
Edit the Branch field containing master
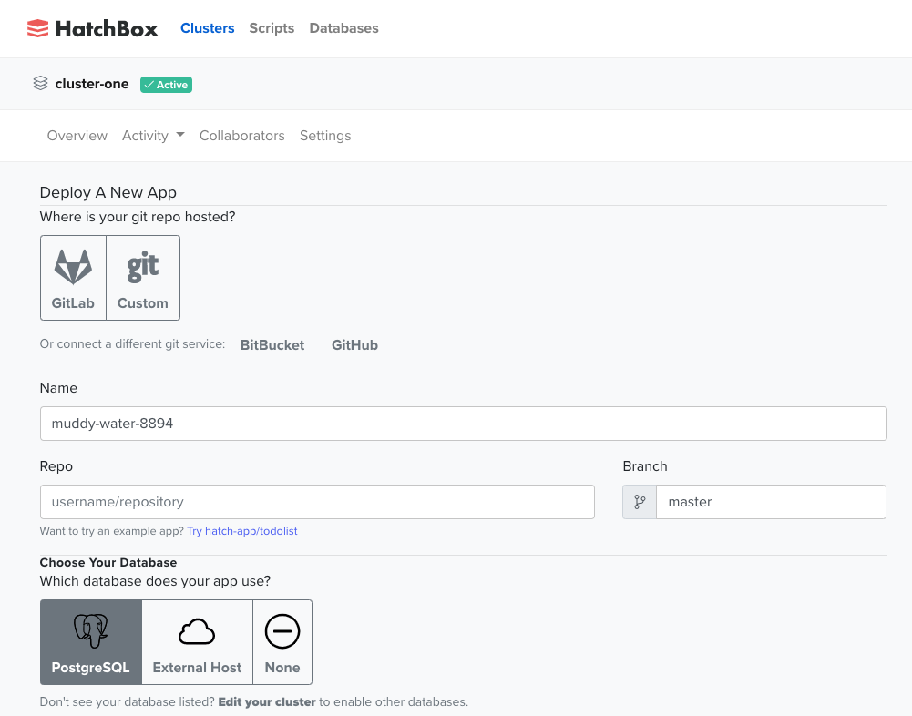(771, 502)
